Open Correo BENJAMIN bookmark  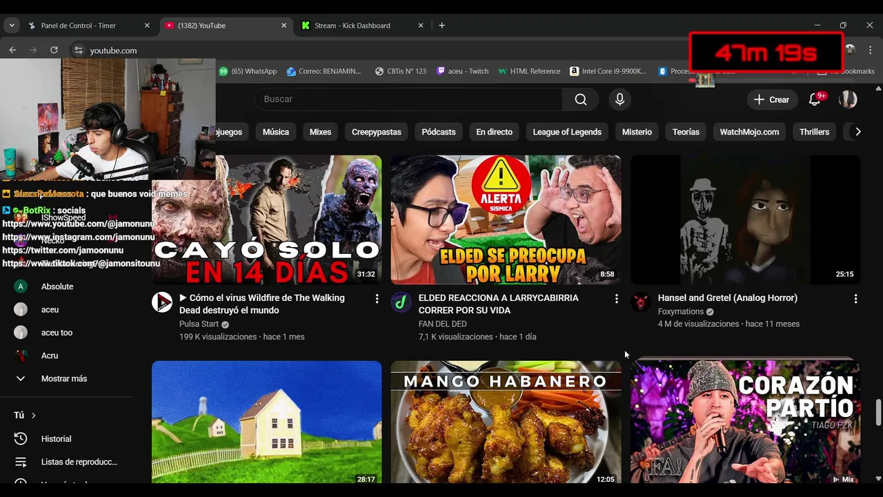click(324, 71)
